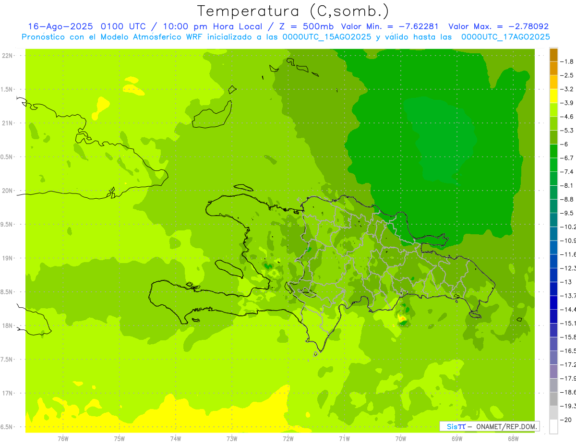Click the 18N latitude axis label
Viewport: 576px width, 445px height.
coord(8,326)
